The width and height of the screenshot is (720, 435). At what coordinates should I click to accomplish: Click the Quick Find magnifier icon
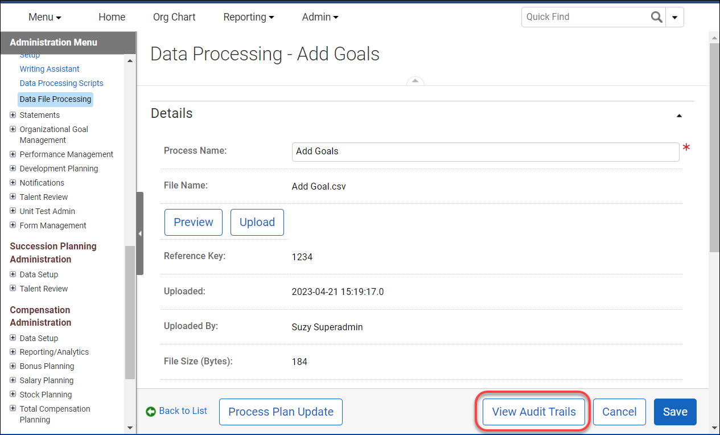pos(656,17)
